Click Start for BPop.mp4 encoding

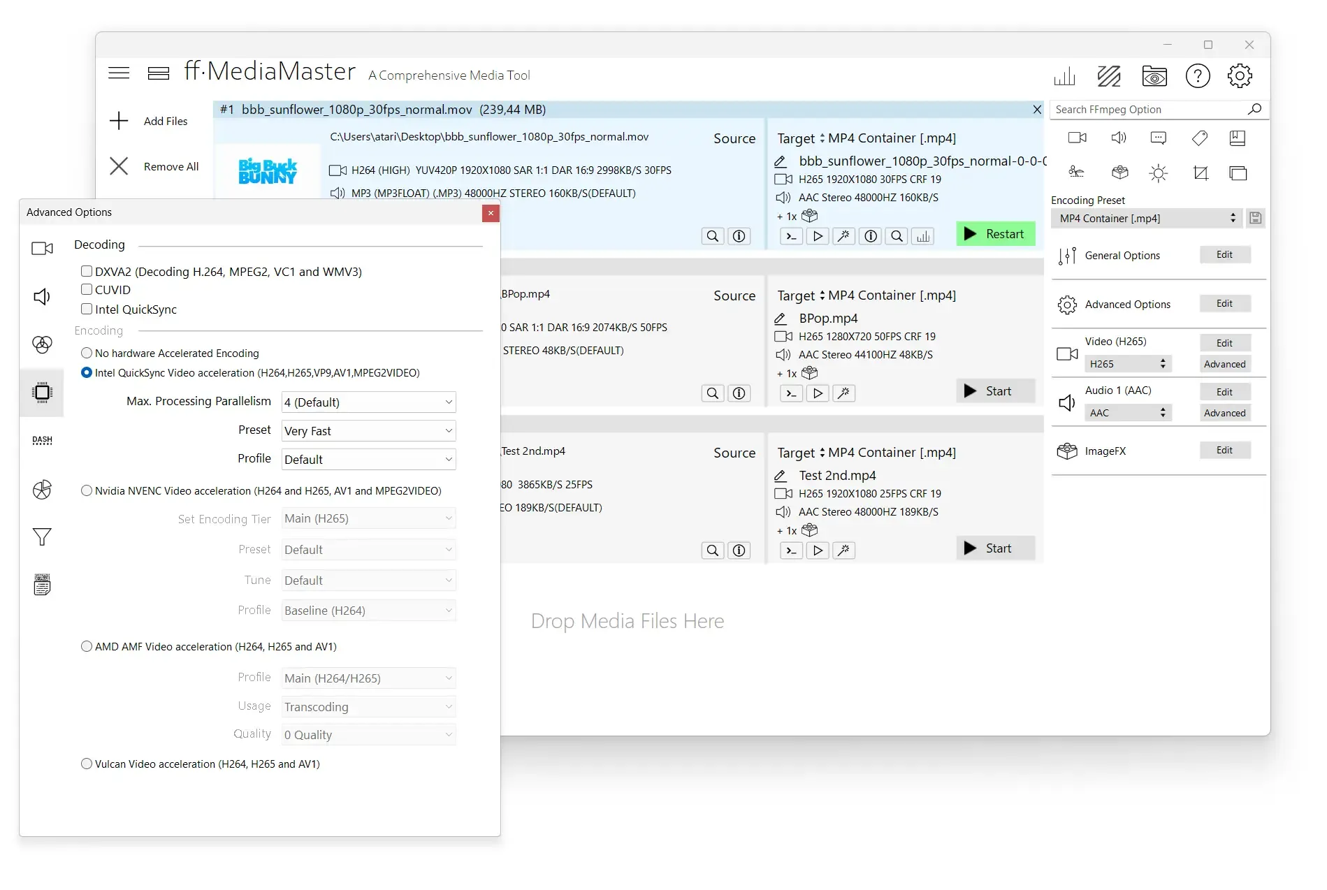point(995,391)
